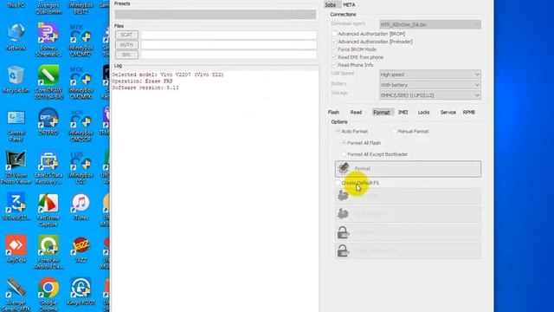Click log line 'Selected model: Vivo V2207'
The height and width of the screenshot is (312, 554).
coord(168,75)
